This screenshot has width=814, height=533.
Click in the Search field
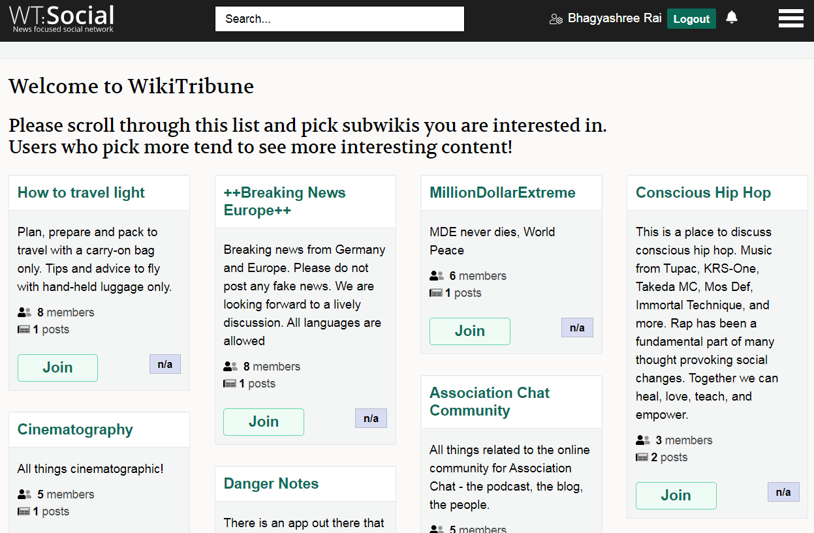(x=339, y=19)
